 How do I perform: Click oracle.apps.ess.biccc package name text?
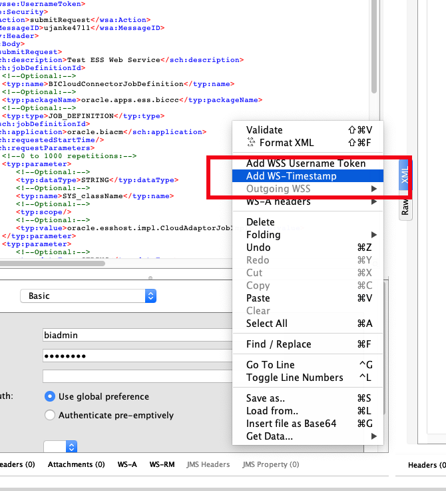coord(130,100)
